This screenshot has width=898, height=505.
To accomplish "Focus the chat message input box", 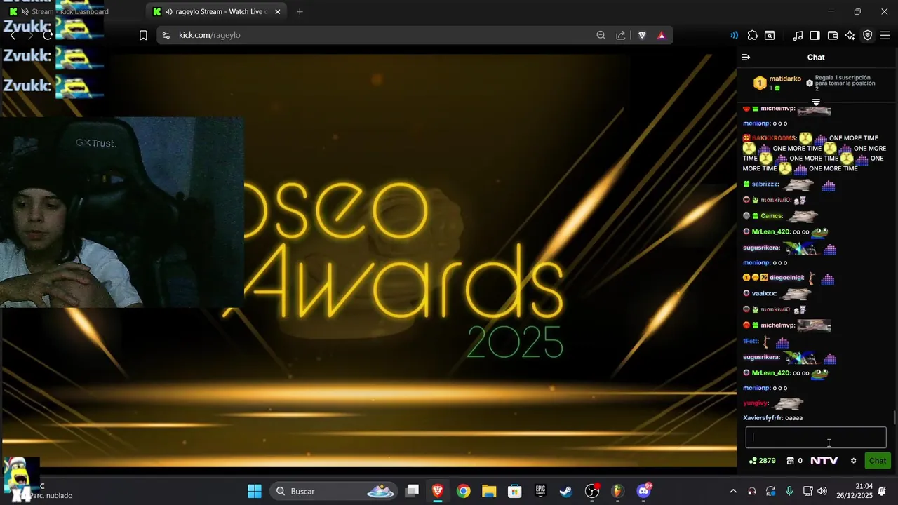I will tap(816, 438).
